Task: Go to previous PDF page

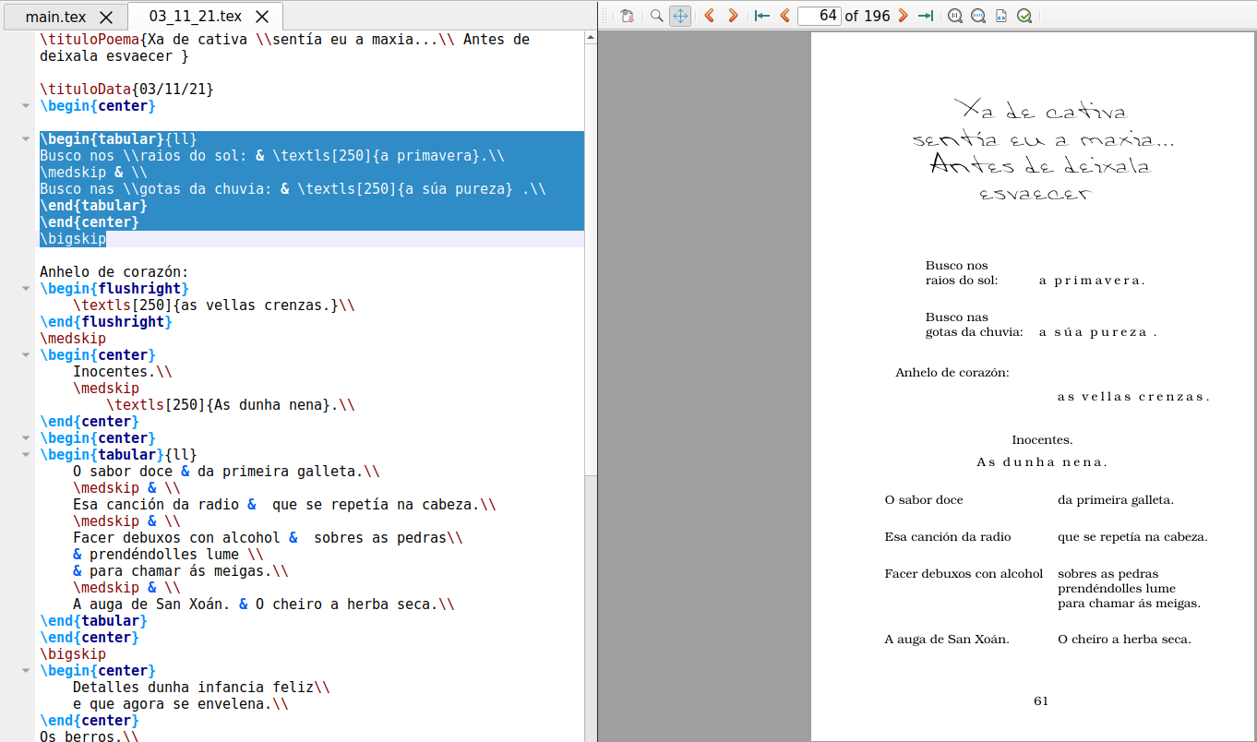Action: 784,16
